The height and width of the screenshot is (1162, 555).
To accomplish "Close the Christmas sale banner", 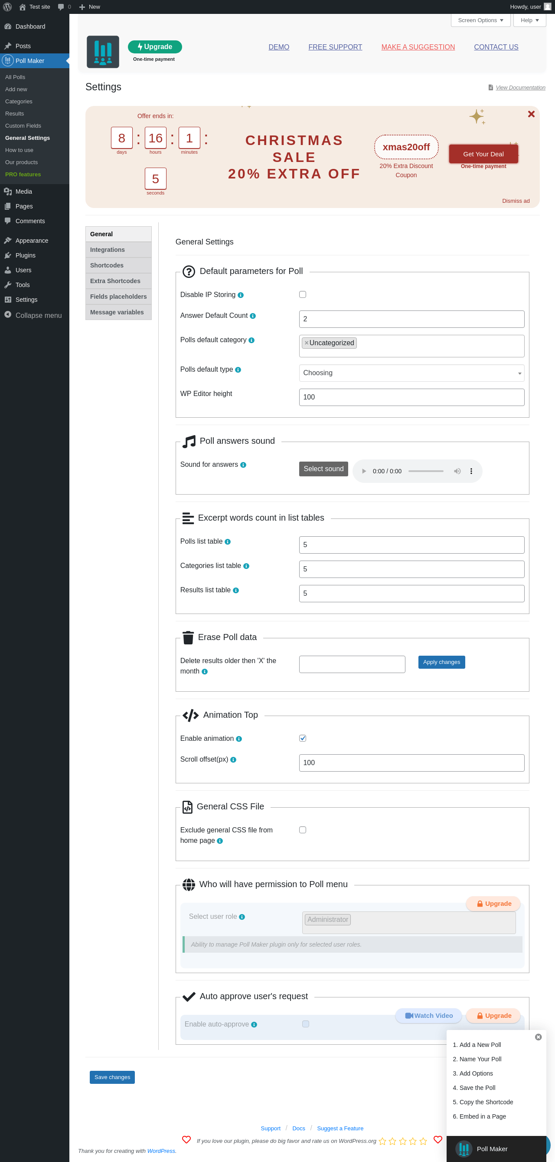I will (531, 114).
